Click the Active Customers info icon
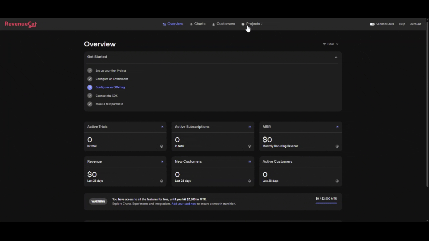Image resolution: width=429 pixels, height=241 pixels. point(337,181)
